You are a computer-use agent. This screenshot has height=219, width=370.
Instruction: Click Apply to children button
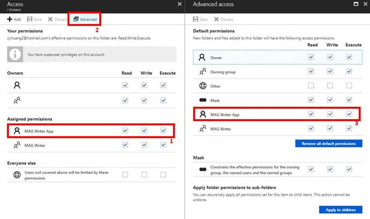340,210
